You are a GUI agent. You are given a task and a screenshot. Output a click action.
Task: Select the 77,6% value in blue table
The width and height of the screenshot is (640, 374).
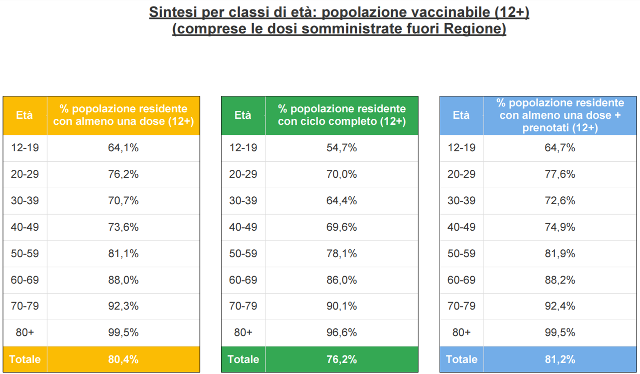560,174
